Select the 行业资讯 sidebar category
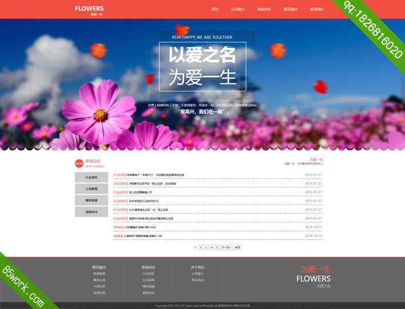 [x=91, y=178]
